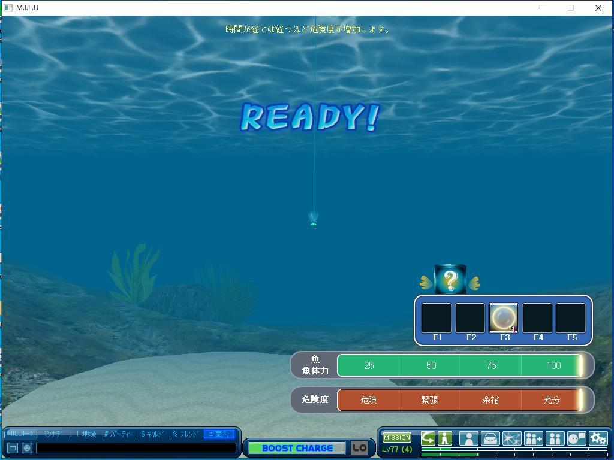Open the two-person party icon

click(x=555, y=439)
